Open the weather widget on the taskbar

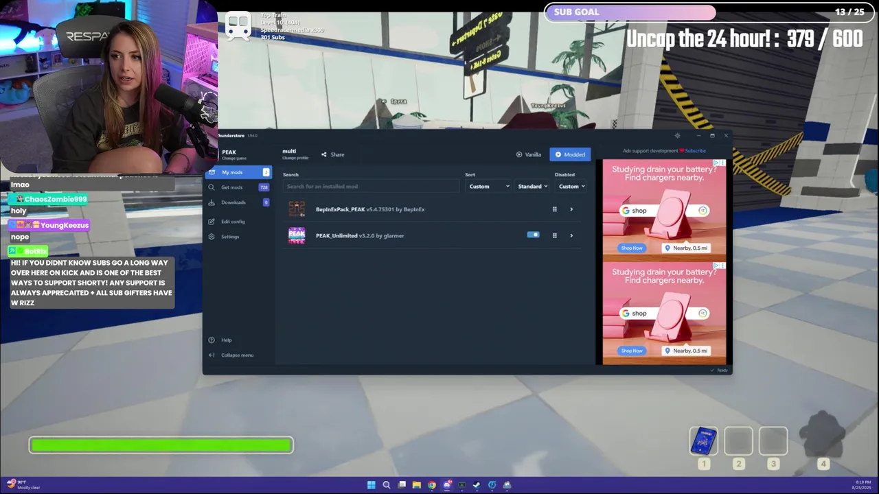coord(24,485)
